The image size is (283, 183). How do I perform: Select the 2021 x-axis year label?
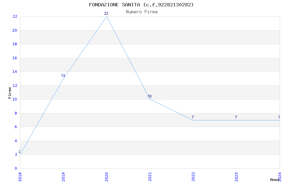pos(150,177)
